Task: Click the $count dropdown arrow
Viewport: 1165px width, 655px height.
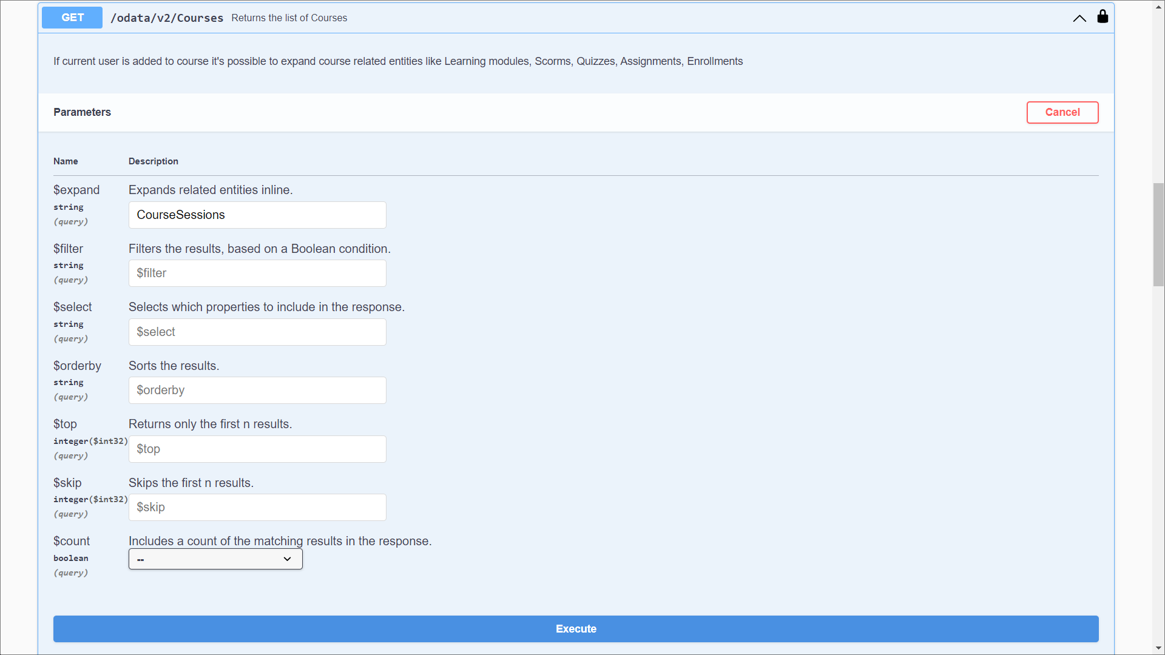Action: (288, 559)
